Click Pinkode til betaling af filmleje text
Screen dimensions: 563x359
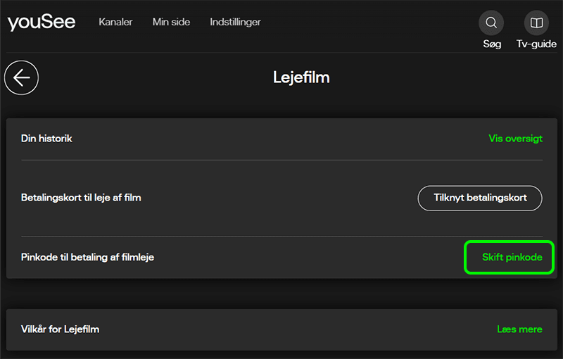click(87, 258)
